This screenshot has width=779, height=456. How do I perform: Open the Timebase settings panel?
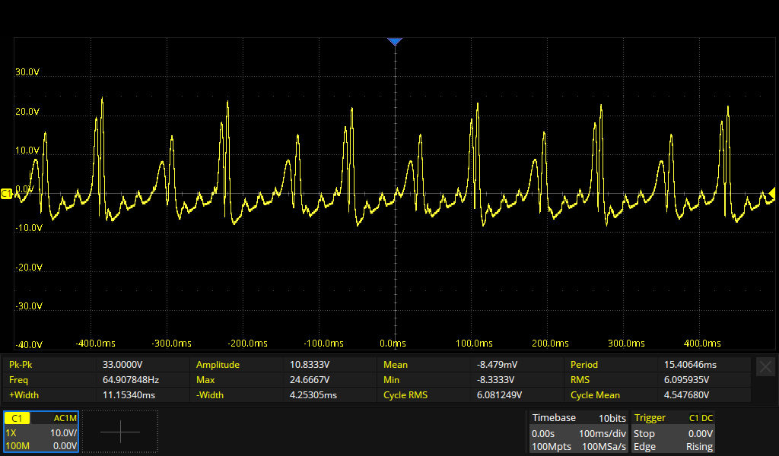[580, 432]
